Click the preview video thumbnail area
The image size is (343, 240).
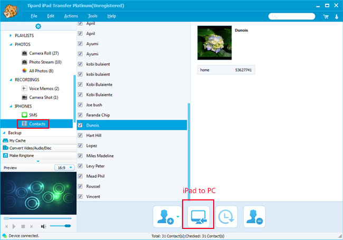pos(39,193)
